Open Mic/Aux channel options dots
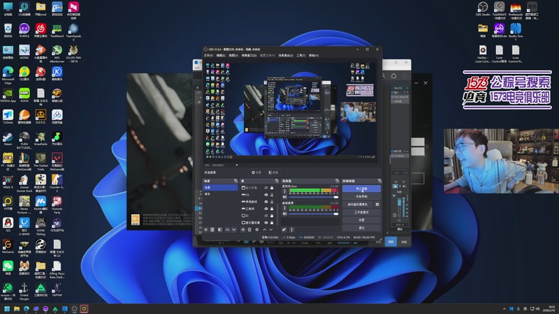This screenshot has width=559, height=314. pos(284,191)
